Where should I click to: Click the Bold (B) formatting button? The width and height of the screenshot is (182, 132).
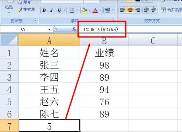[x=44, y=10]
